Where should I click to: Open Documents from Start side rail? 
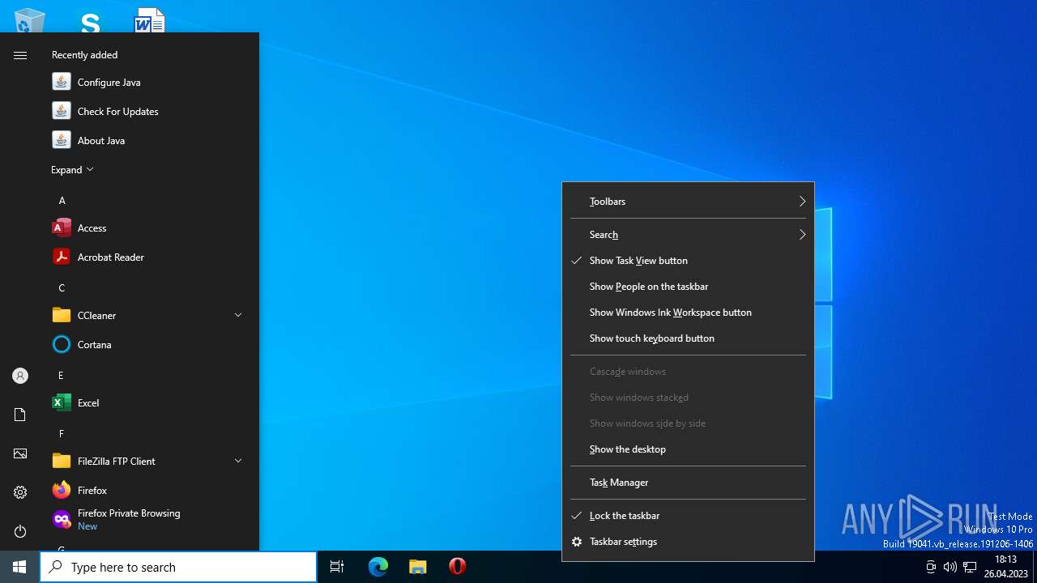click(x=20, y=415)
